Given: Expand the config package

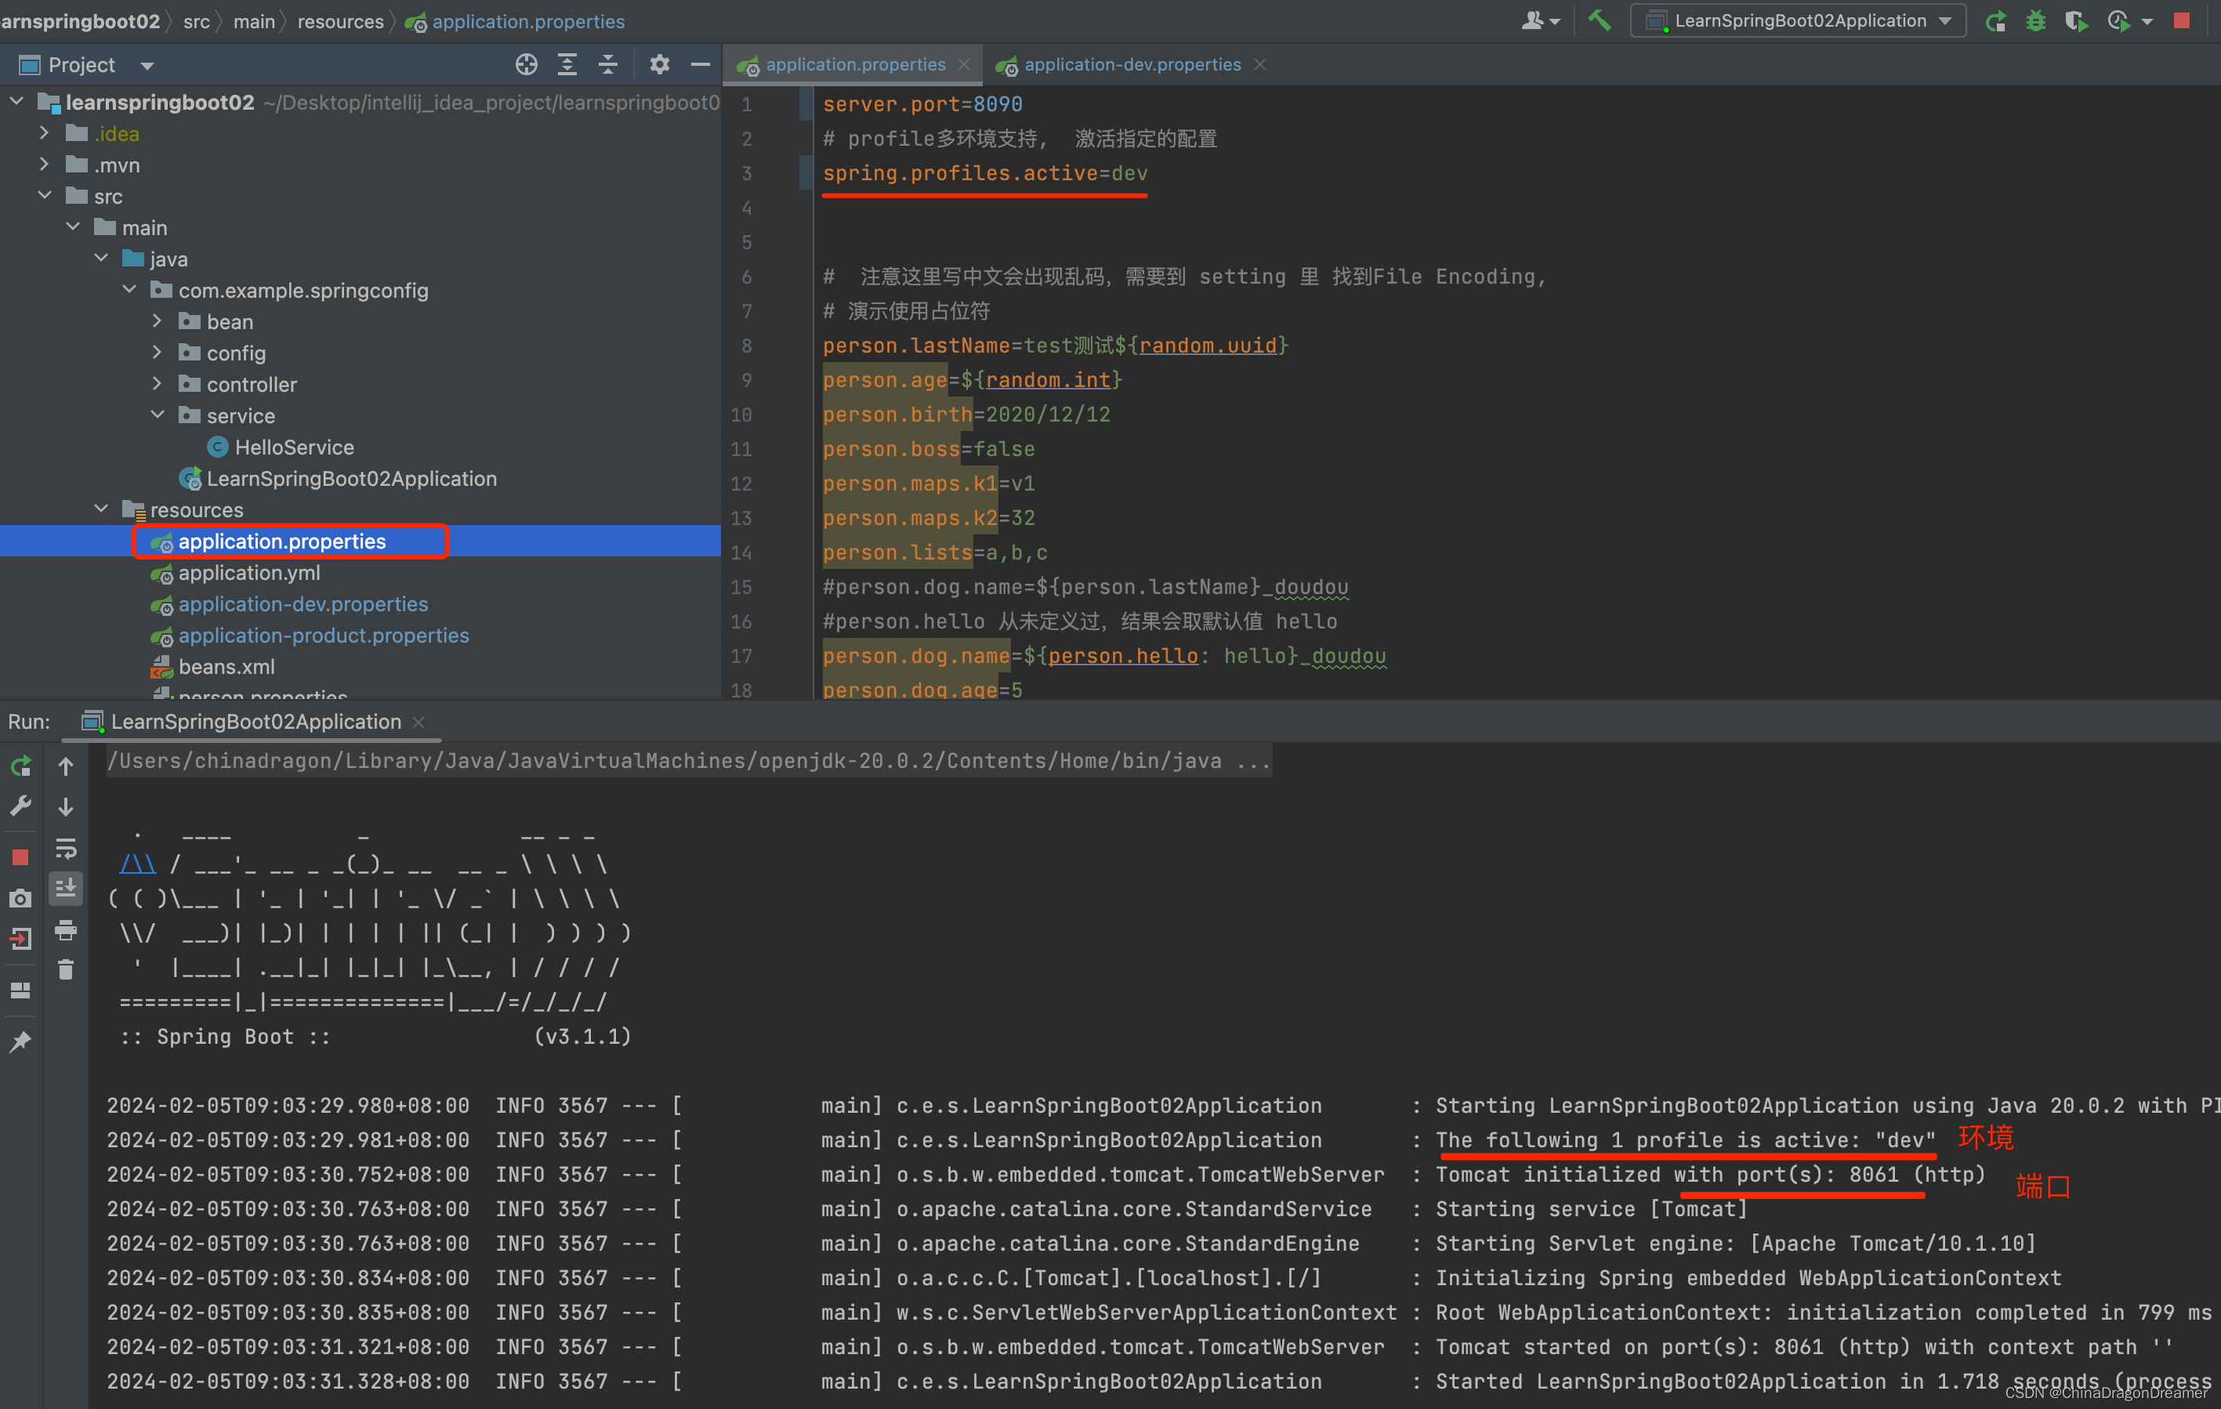Looking at the screenshot, I should [157, 353].
